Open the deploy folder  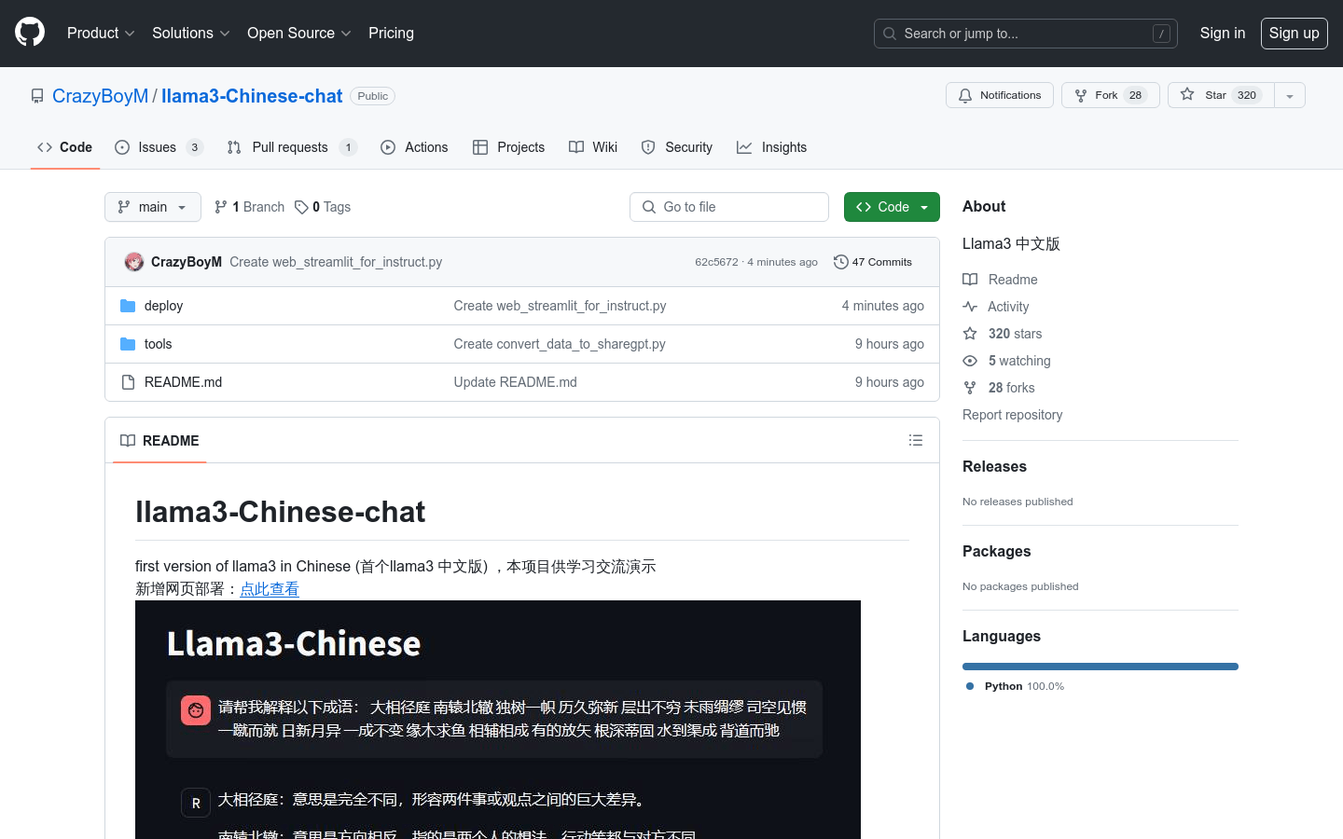tap(163, 306)
